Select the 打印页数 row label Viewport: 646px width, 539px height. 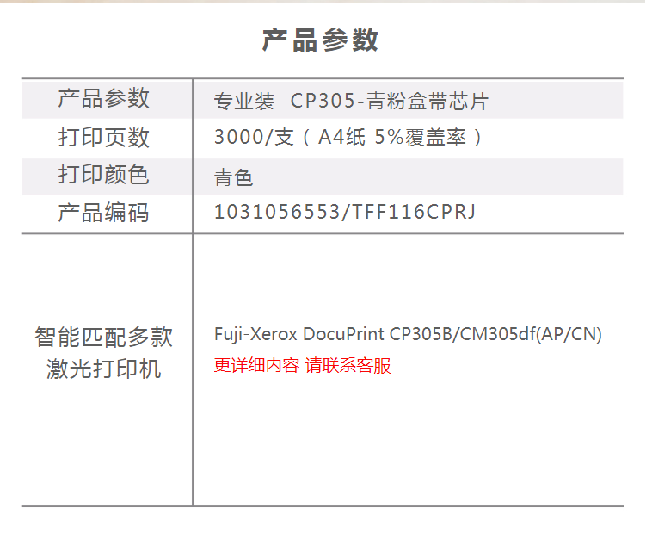tap(103, 137)
